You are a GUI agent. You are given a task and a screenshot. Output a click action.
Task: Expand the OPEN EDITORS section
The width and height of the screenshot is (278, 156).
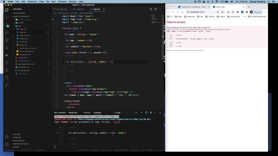click(19, 13)
